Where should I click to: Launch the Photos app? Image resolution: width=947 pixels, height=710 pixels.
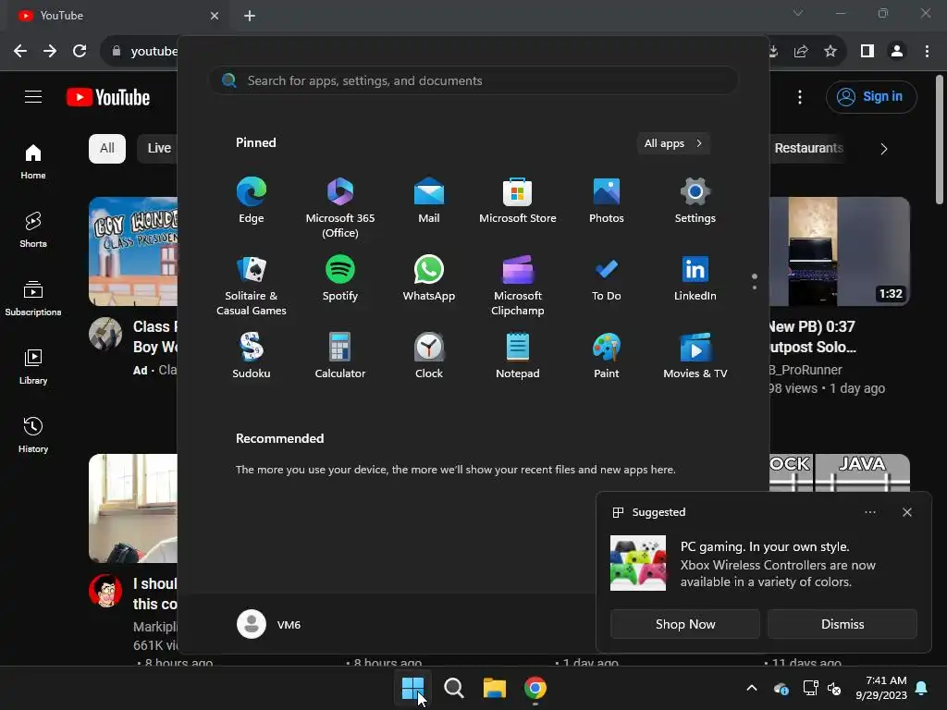click(x=607, y=201)
